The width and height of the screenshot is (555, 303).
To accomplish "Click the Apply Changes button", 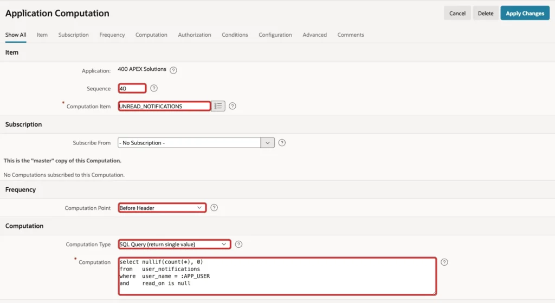I will pos(525,13).
